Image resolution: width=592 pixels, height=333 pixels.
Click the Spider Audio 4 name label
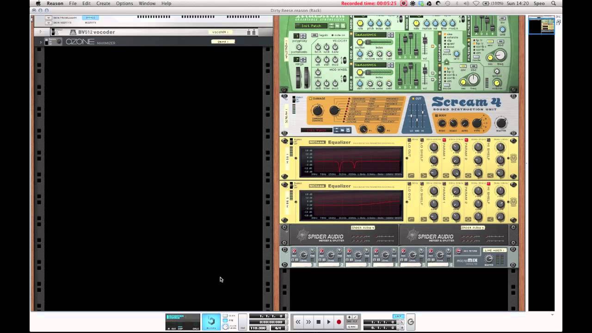pyautogui.click(x=363, y=228)
